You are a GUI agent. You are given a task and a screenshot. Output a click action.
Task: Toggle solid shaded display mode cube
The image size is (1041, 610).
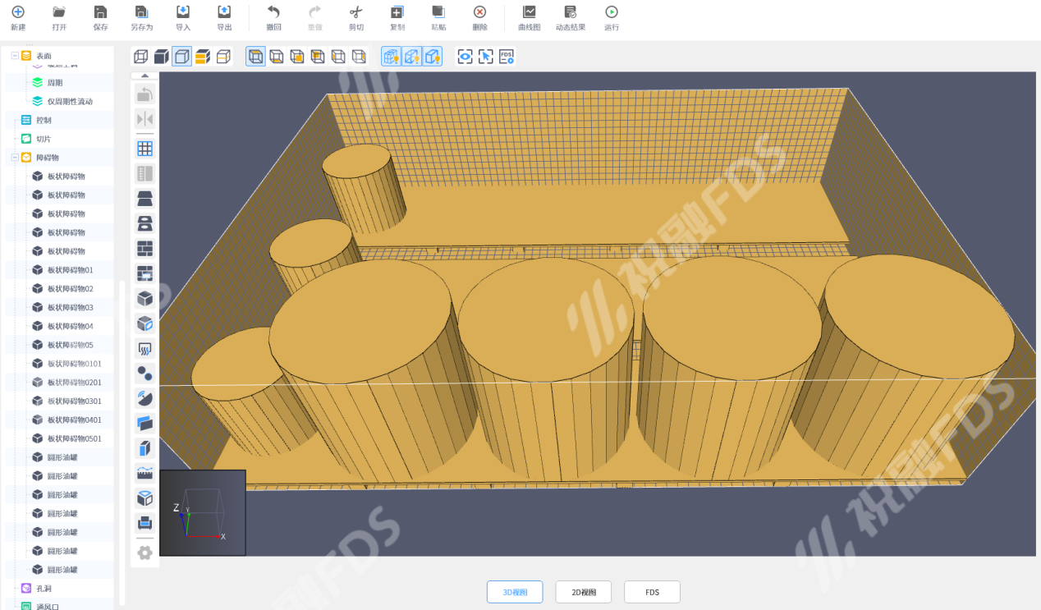click(162, 57)
